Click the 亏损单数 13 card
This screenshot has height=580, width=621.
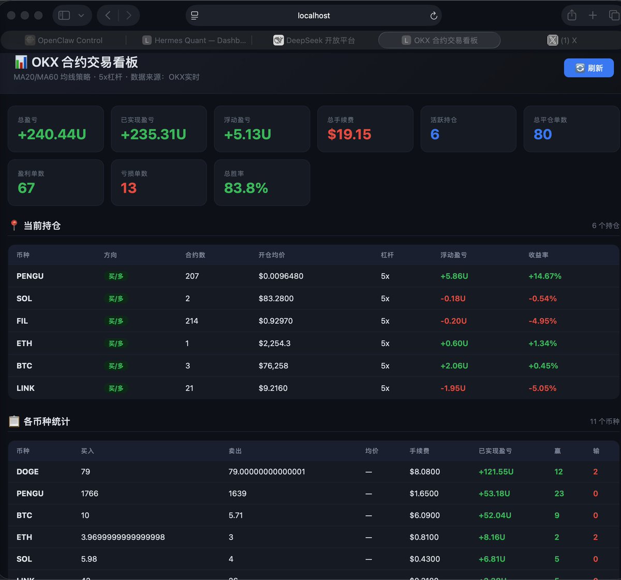pos(159,183)
